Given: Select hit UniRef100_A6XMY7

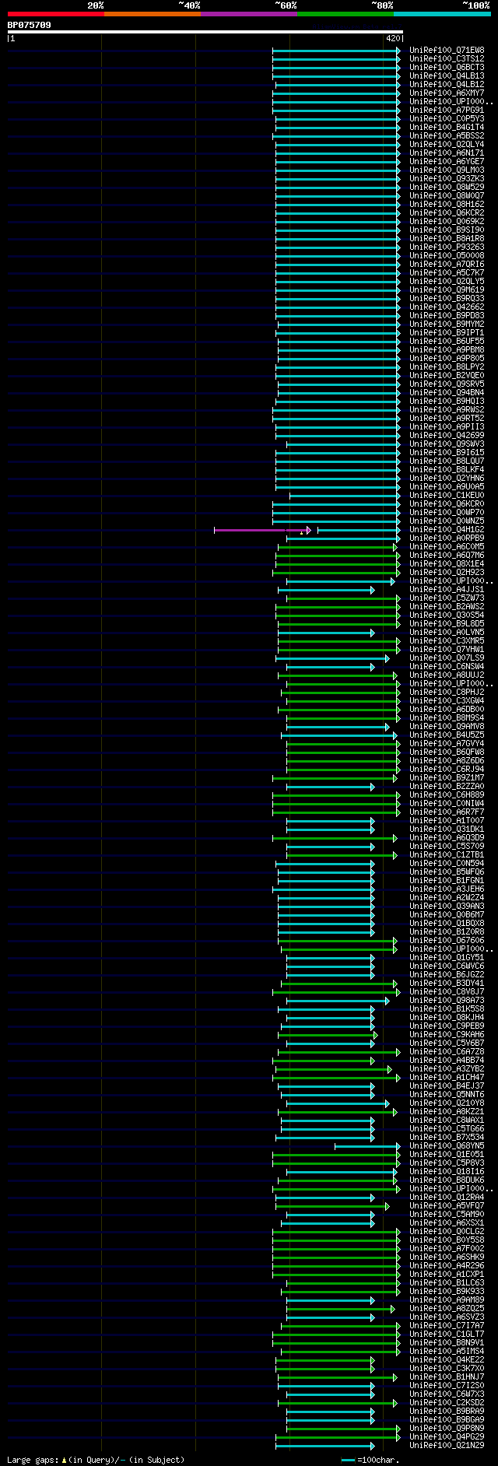Looking at the screenshot, I should [x=447, y=93].
